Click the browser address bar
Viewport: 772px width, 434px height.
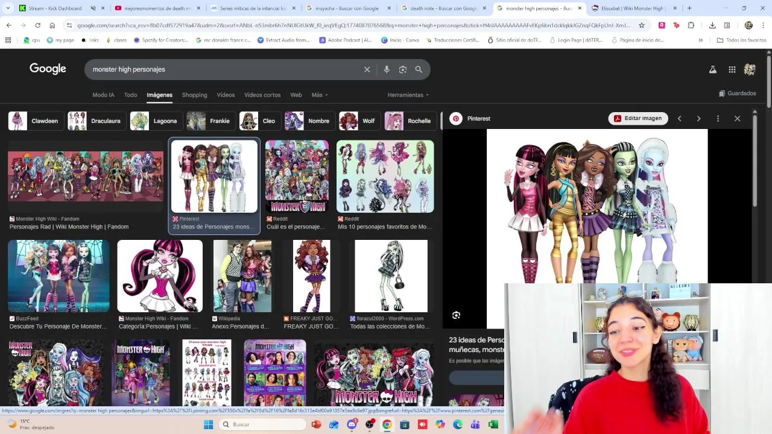[353, 25]
